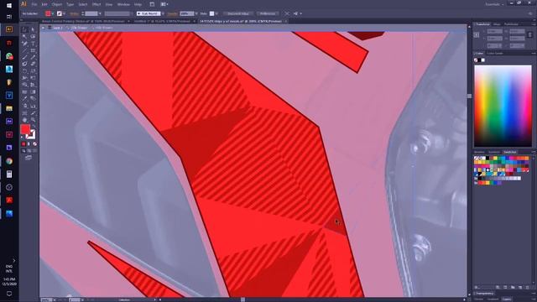Select the Rectangle tool
This screenshot has height=302, width=537.
tap(33, 50)
